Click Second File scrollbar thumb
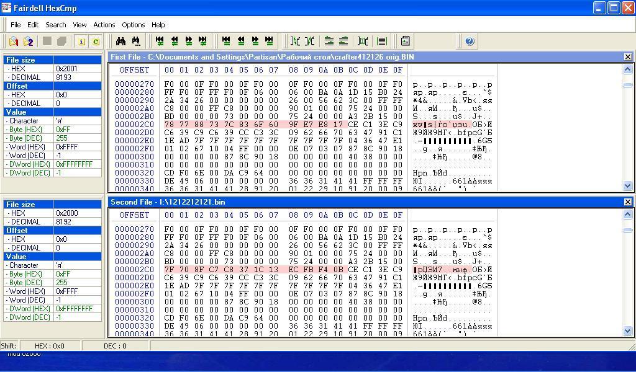The height and width of the screenshot is (372, 636). [627, 230]
